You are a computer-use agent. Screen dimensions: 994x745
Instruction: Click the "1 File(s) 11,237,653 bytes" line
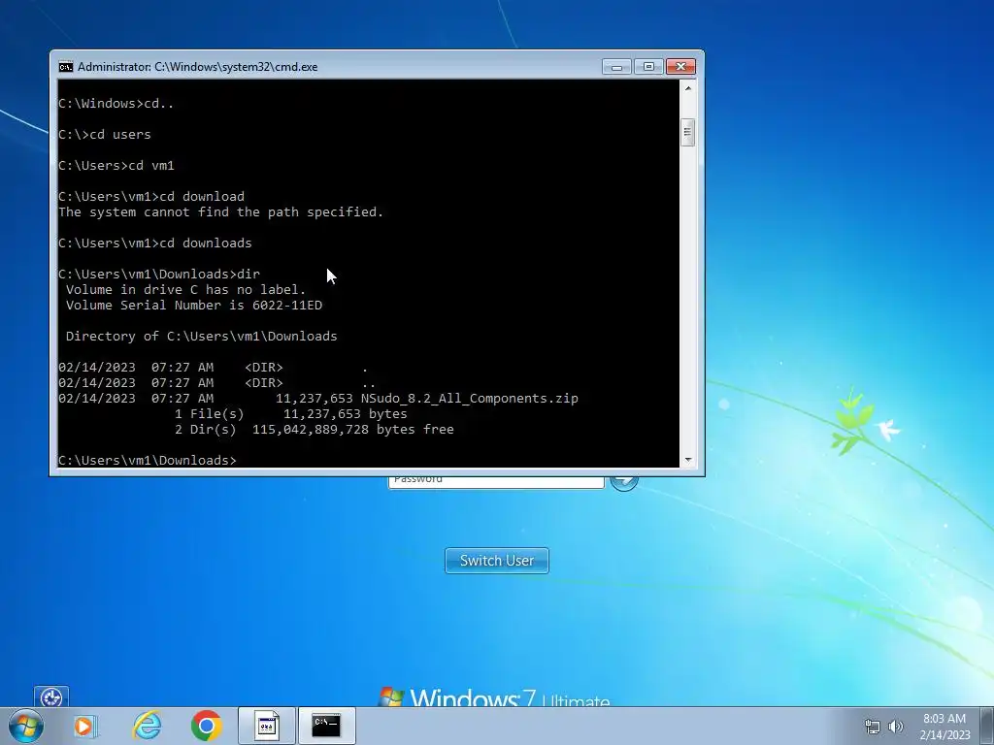coord(291,413)
